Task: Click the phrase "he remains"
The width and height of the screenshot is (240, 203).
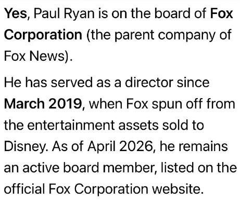Action: 194,146
